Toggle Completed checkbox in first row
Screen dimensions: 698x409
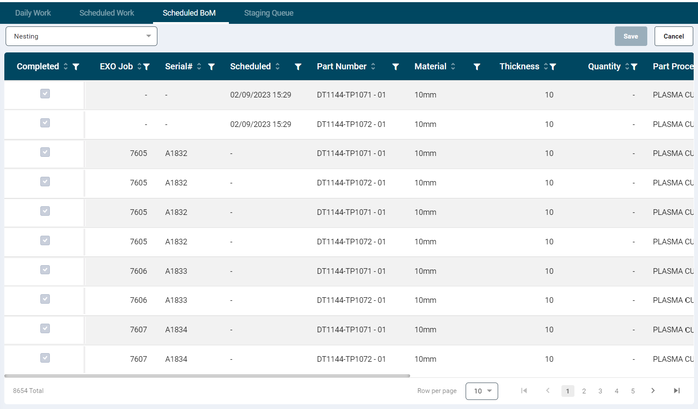[x=45, y=94]
